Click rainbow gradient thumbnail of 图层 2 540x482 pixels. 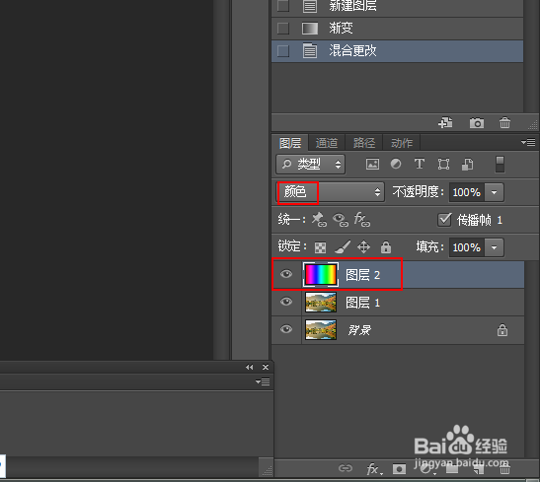tap(321, 274)
